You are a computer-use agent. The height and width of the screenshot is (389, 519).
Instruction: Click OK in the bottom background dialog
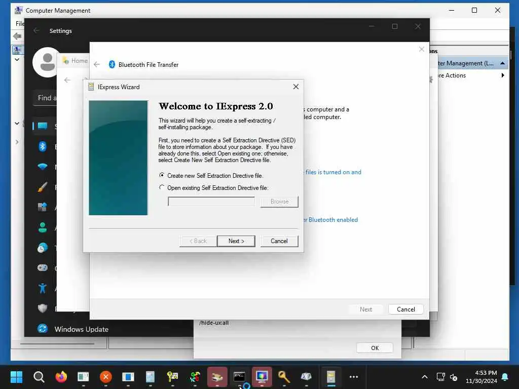pos(375,348)
